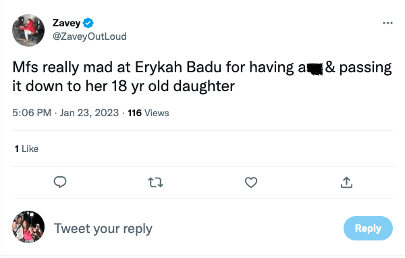This screenshot has width=405, height=258.
Task: Select the Jan 23, 2023 date
Action: (89, 113)
